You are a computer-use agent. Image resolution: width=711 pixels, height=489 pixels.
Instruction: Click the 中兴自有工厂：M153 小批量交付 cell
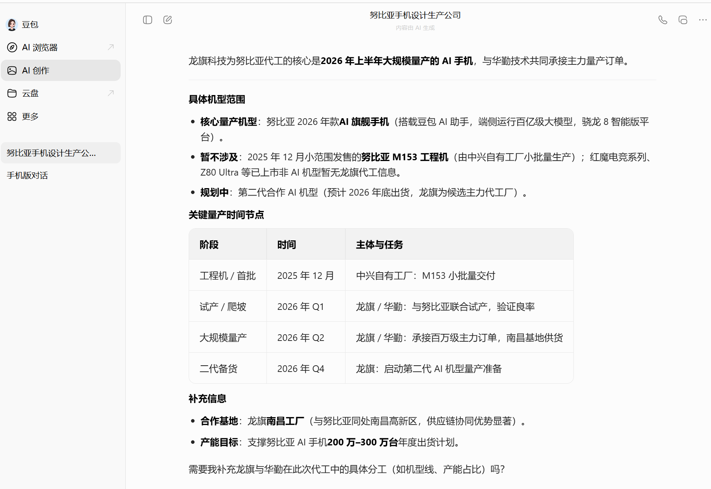point(459,275)
